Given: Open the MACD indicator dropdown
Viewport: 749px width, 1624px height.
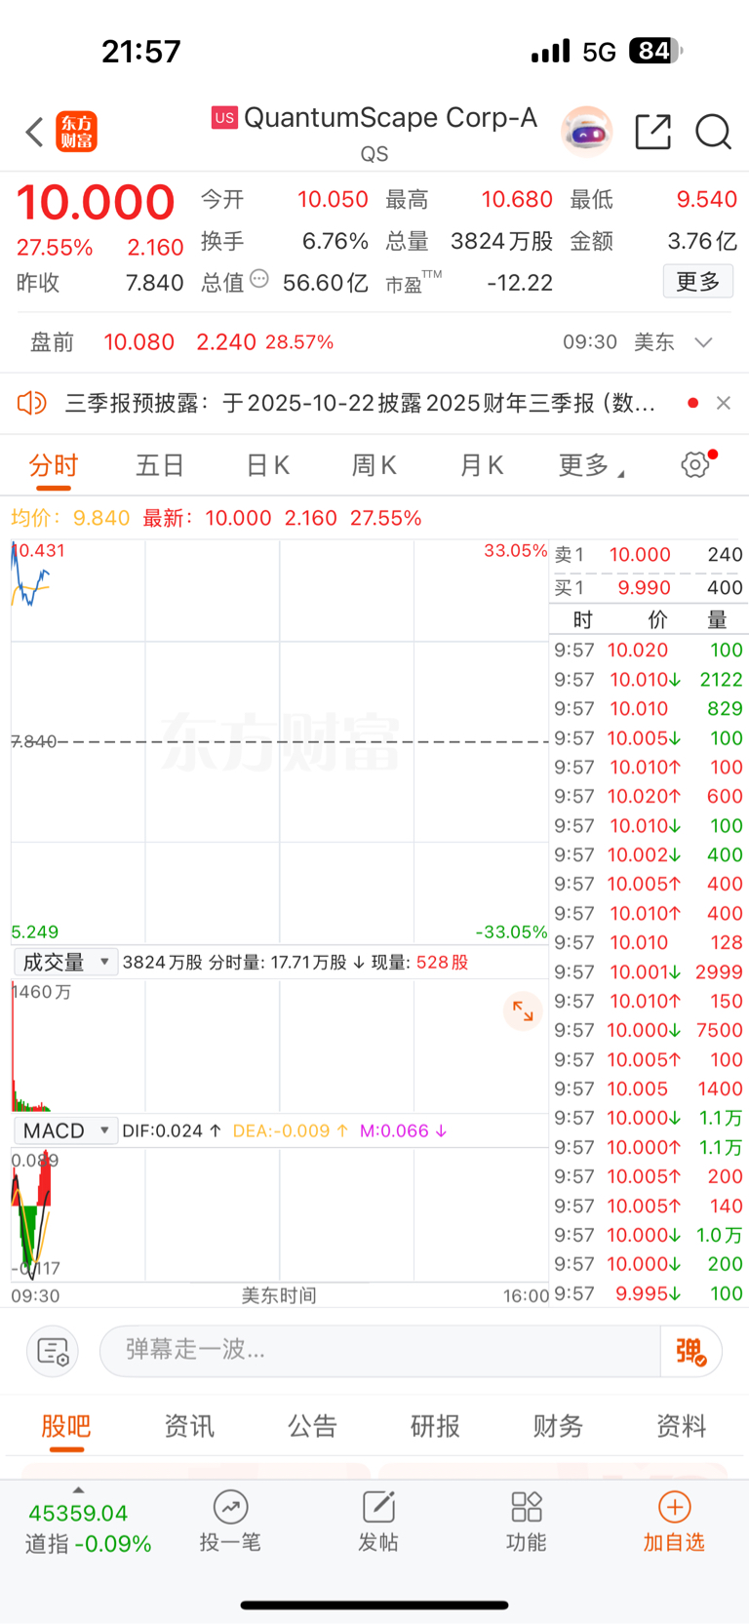Looking at the screenshot, I should [65, 1130].
